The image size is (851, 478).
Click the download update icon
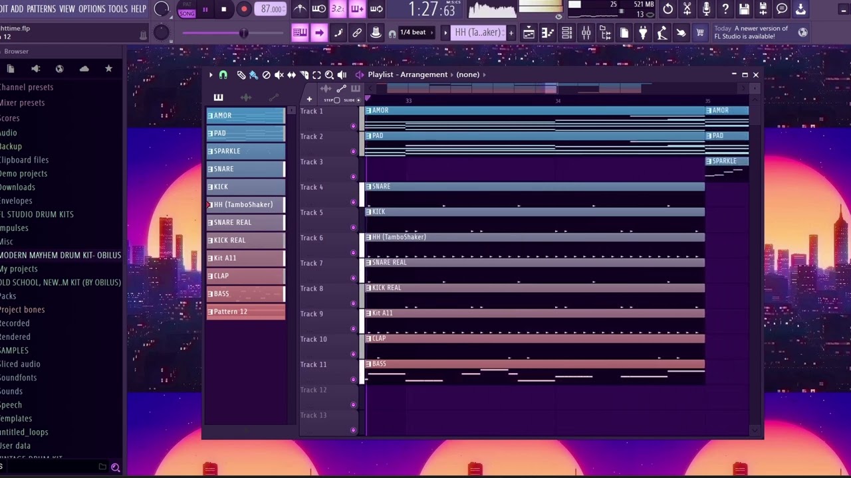point(801,9)
